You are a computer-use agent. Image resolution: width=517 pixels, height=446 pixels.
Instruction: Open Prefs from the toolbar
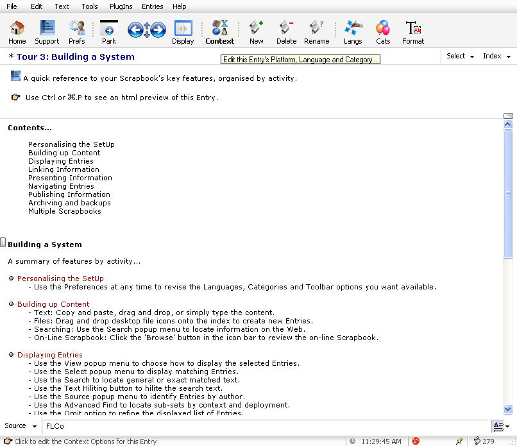click(77, 32)
